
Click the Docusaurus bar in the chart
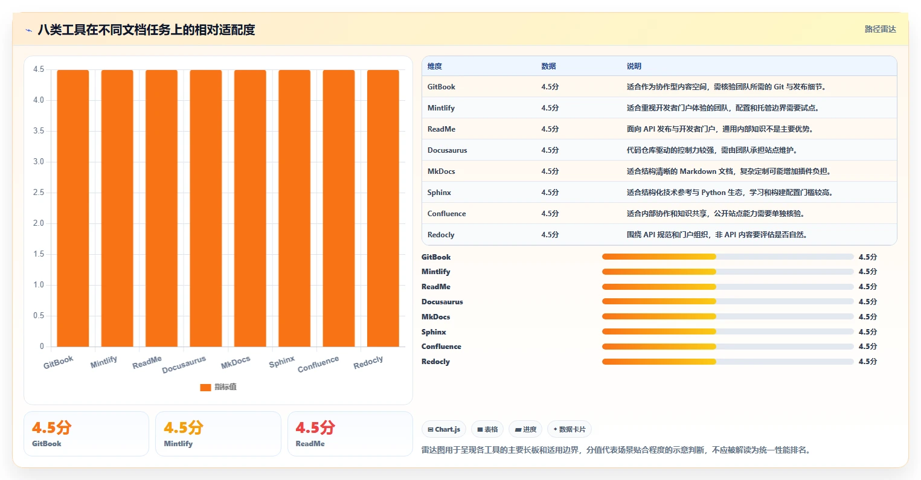coord(206,208)
